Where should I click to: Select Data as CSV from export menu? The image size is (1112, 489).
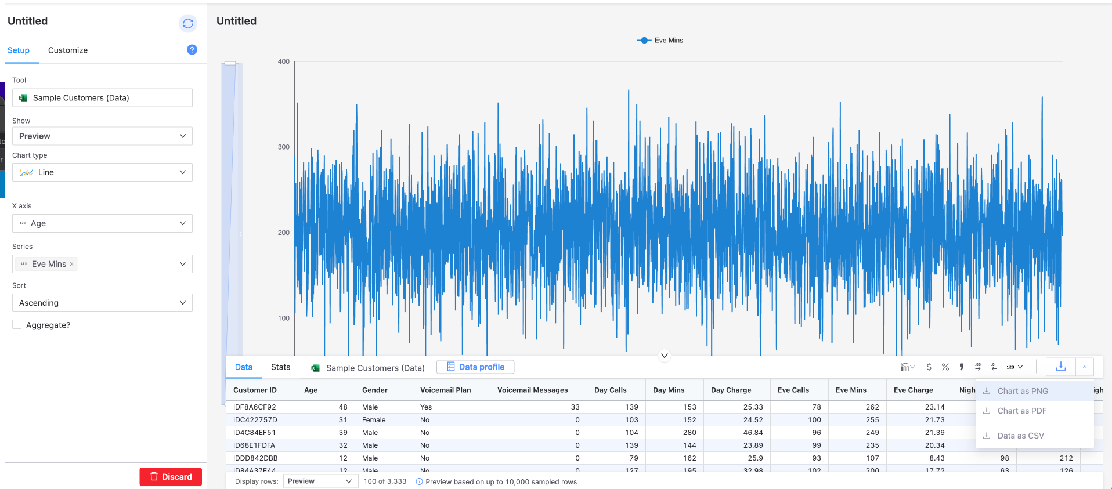tap(1035, 436)
